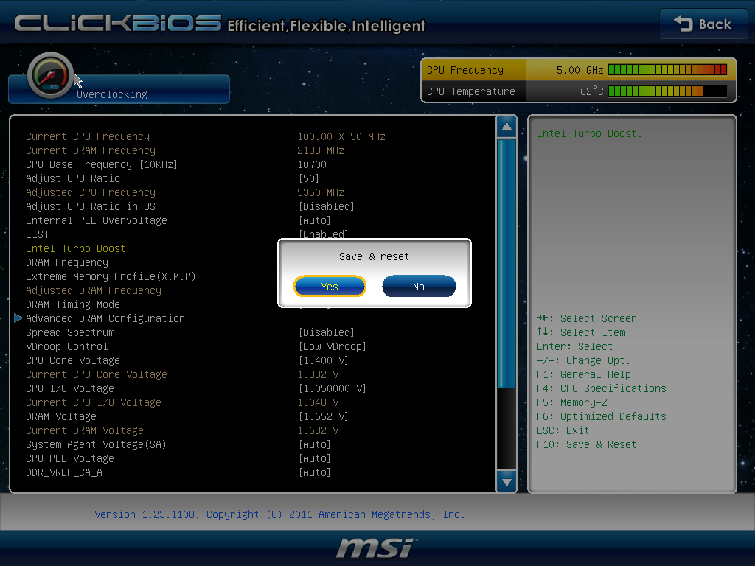Confirm Save & reset with Yes

pyautogui.click(x=330, y=287)
